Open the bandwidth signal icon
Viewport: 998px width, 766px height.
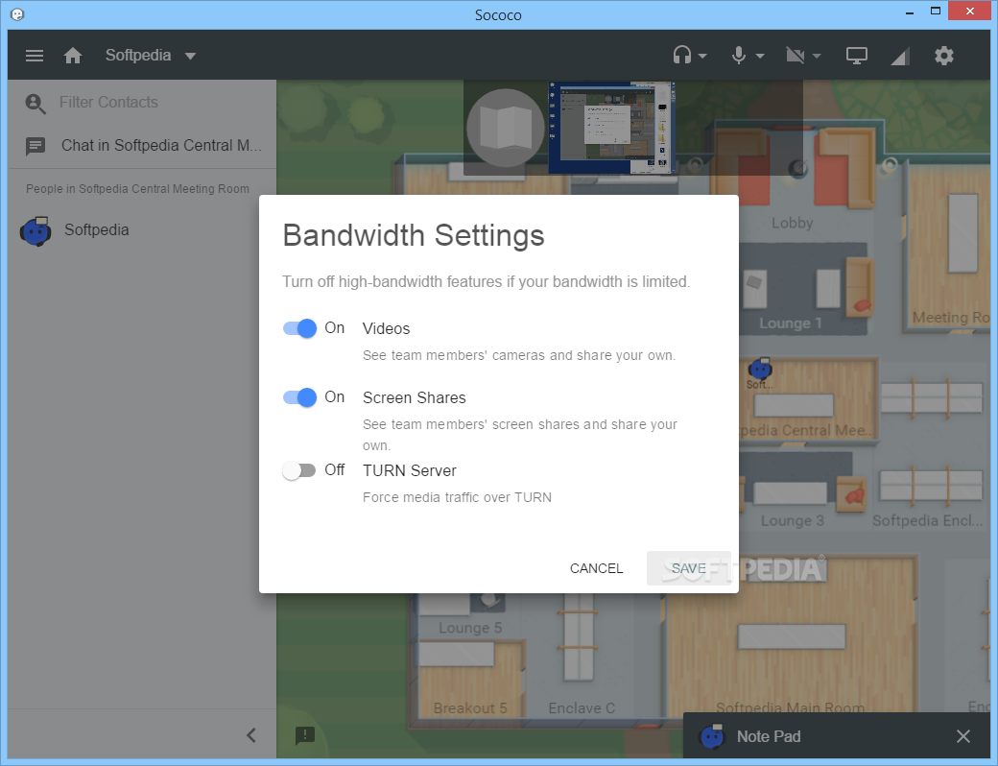click(899, 56)
